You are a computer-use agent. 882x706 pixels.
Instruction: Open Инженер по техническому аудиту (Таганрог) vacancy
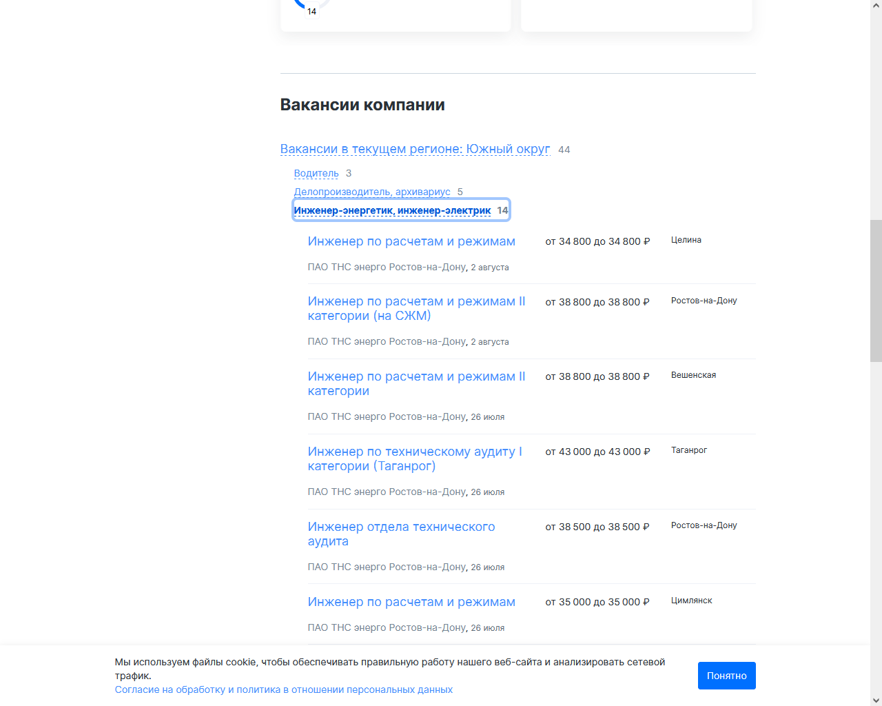(415, 458)
